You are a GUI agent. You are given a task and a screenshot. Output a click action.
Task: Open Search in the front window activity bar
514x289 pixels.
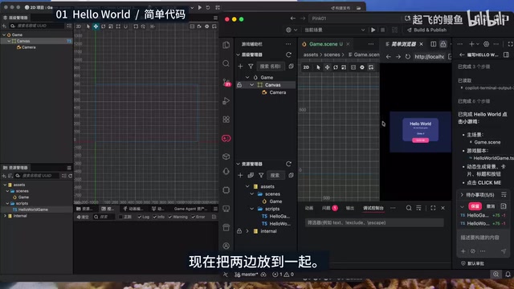pos(226,63)
